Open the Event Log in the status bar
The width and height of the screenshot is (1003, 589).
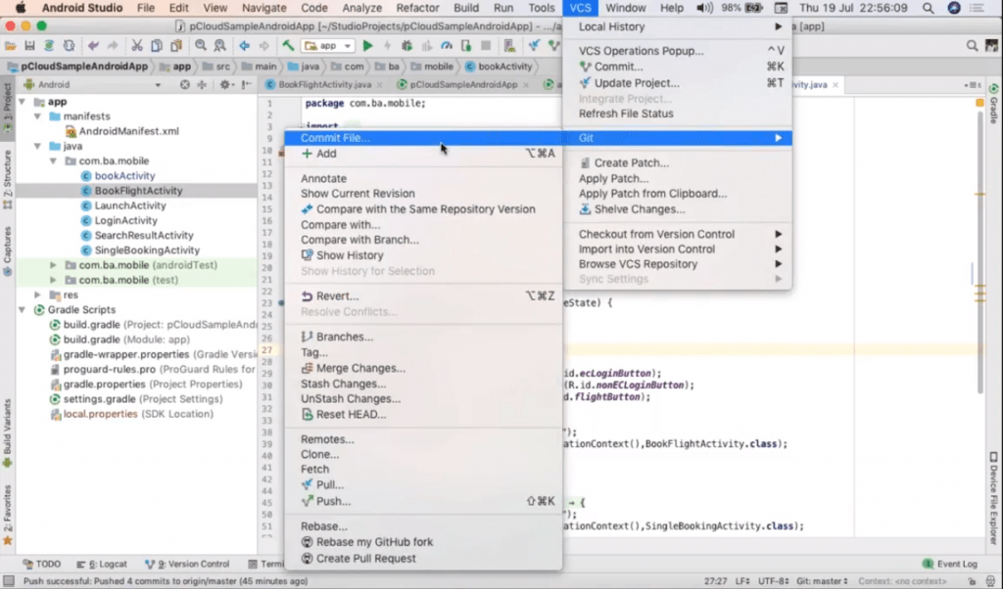pos(955,564)
